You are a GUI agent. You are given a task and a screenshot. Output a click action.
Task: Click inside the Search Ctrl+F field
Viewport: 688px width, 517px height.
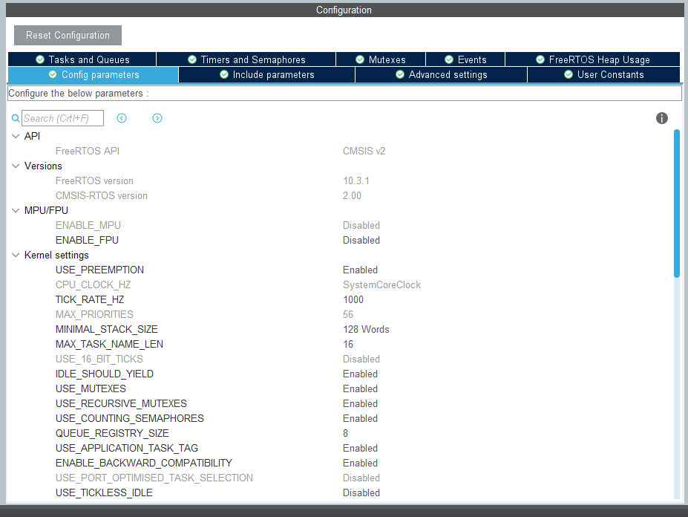coord(63,118)
